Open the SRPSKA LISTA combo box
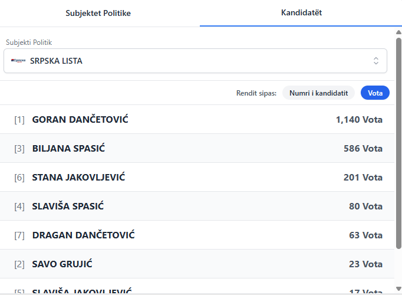The width and height of the screenshot is (402, 295). 195,61
